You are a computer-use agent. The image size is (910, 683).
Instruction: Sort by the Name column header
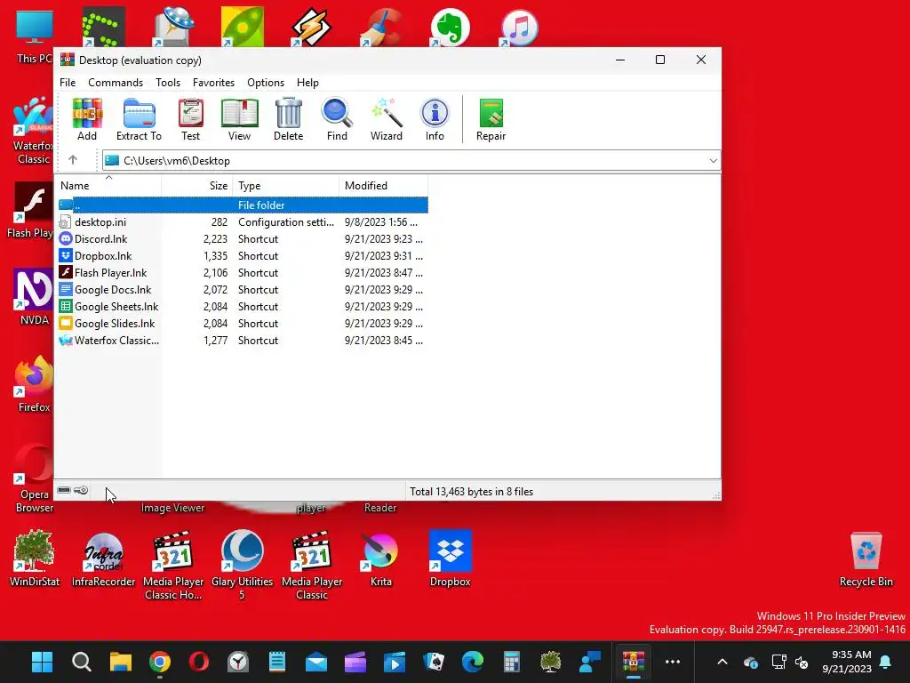pos(108,186)
